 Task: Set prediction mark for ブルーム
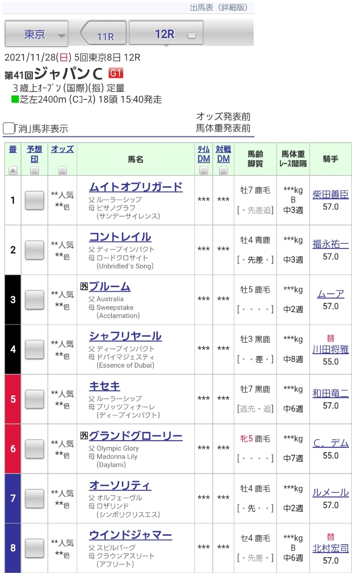coord(35,300)
